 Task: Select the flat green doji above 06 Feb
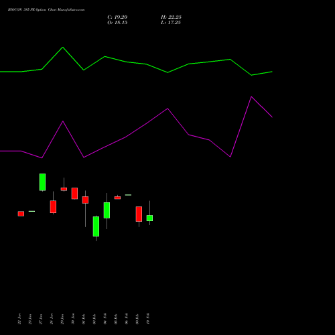[128, 195]
